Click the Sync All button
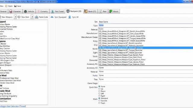Screen dimensions: 193x108 click(74, 17)
